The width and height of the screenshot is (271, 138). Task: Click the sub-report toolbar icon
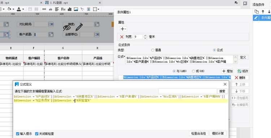tap(89, 9)
